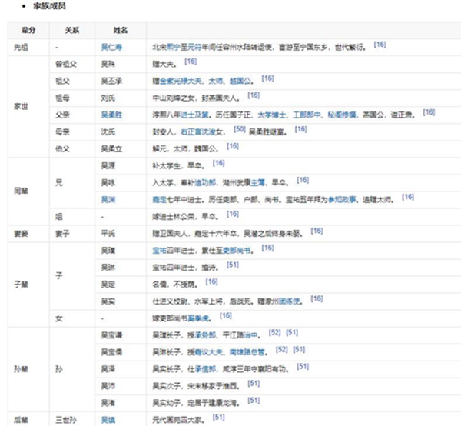Open the 吴渊 name link
This screenshot has width=461, height=426.
click(108, 198)
